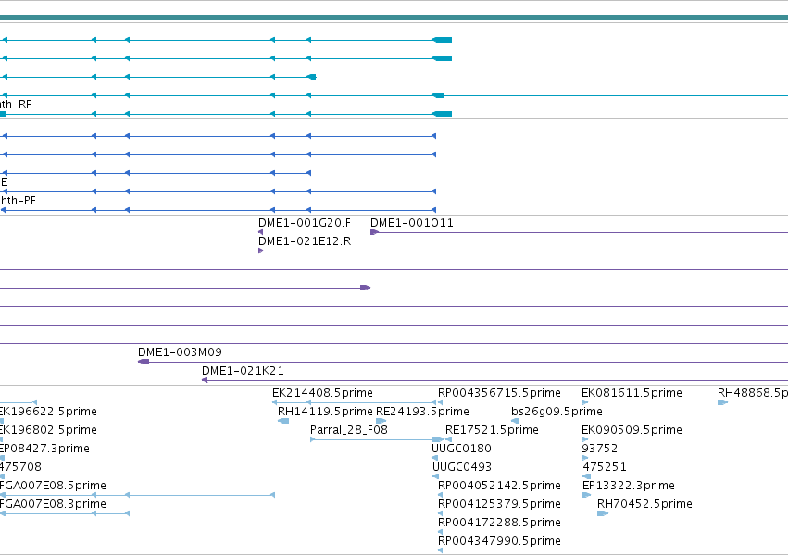Click the RP004347990.5prime label

tap(499, 541)
